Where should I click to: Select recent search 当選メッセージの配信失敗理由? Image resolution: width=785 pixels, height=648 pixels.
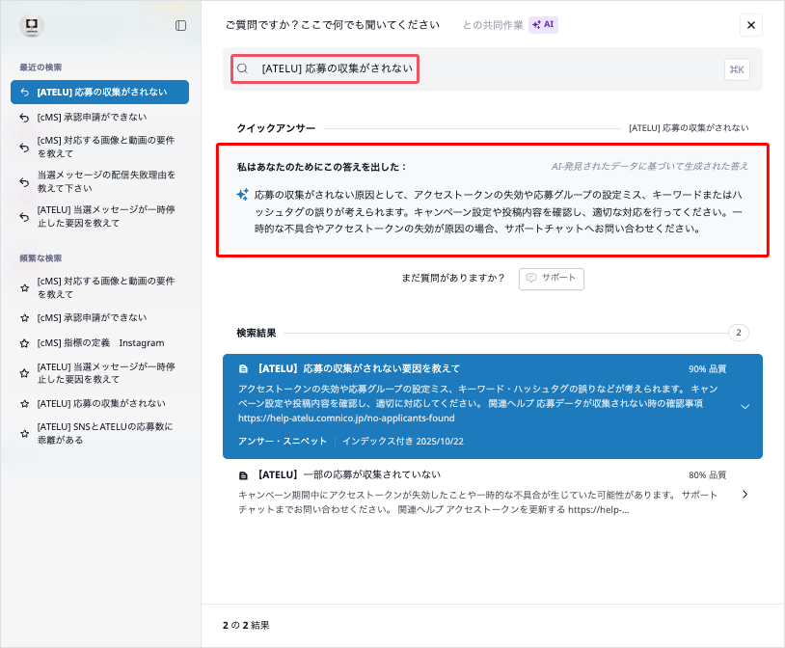click(x=106, y=181)
